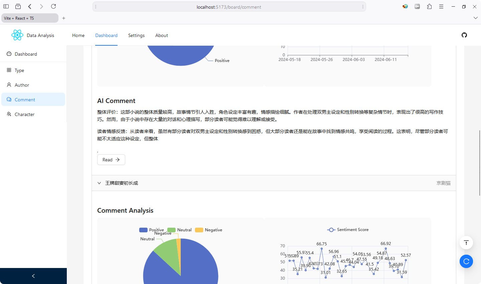481x284 pixels.
Task: Open Dashboard in the sidebar menu
Action: (33, 54)
